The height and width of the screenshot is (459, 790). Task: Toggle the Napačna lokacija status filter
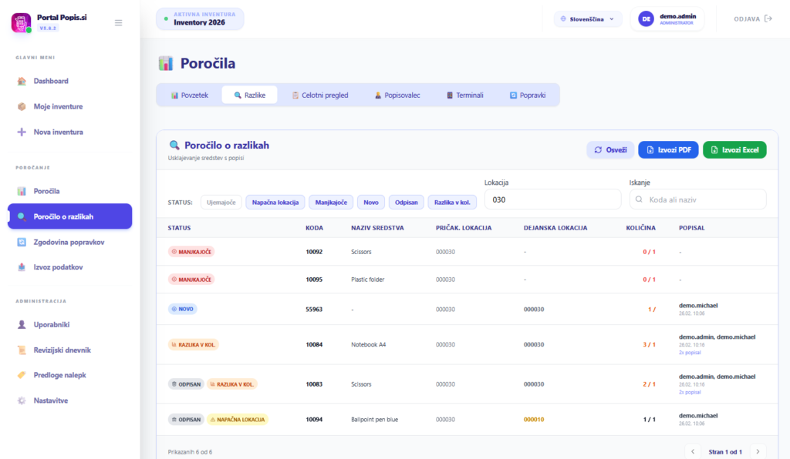click(275, 203)
